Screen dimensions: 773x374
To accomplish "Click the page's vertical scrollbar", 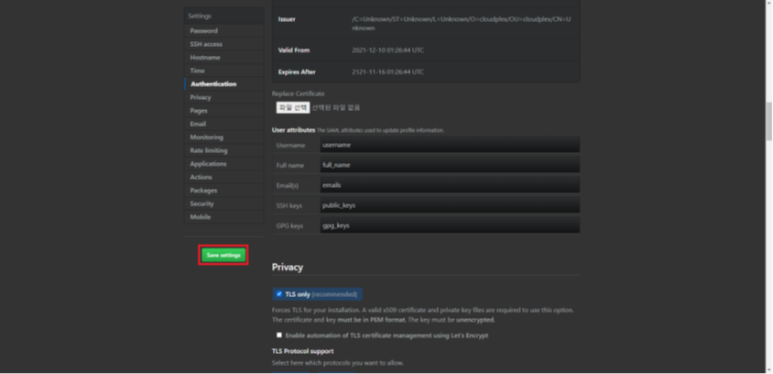I will (x=768, y=119).
